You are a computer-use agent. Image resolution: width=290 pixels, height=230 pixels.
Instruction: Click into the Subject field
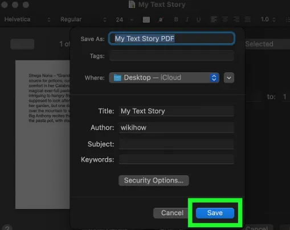(176, 144)
